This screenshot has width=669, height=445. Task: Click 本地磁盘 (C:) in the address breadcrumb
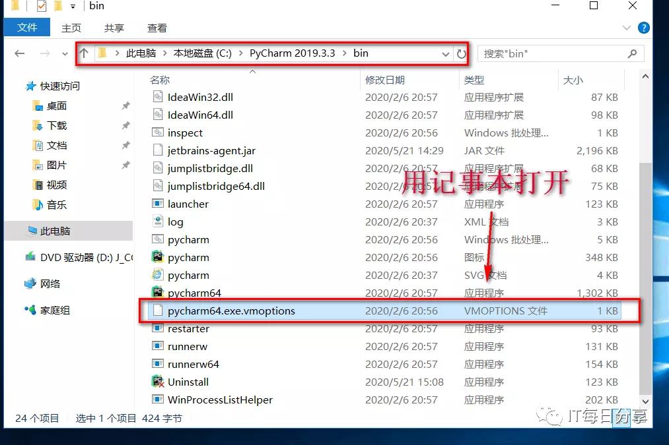[202, 53]
